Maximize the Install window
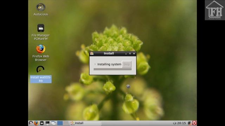The image size is (225, 126). (x=130, y=54)
